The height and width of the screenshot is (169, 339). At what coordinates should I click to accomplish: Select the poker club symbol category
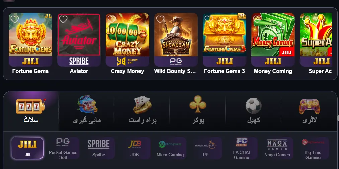click(198, 104)
